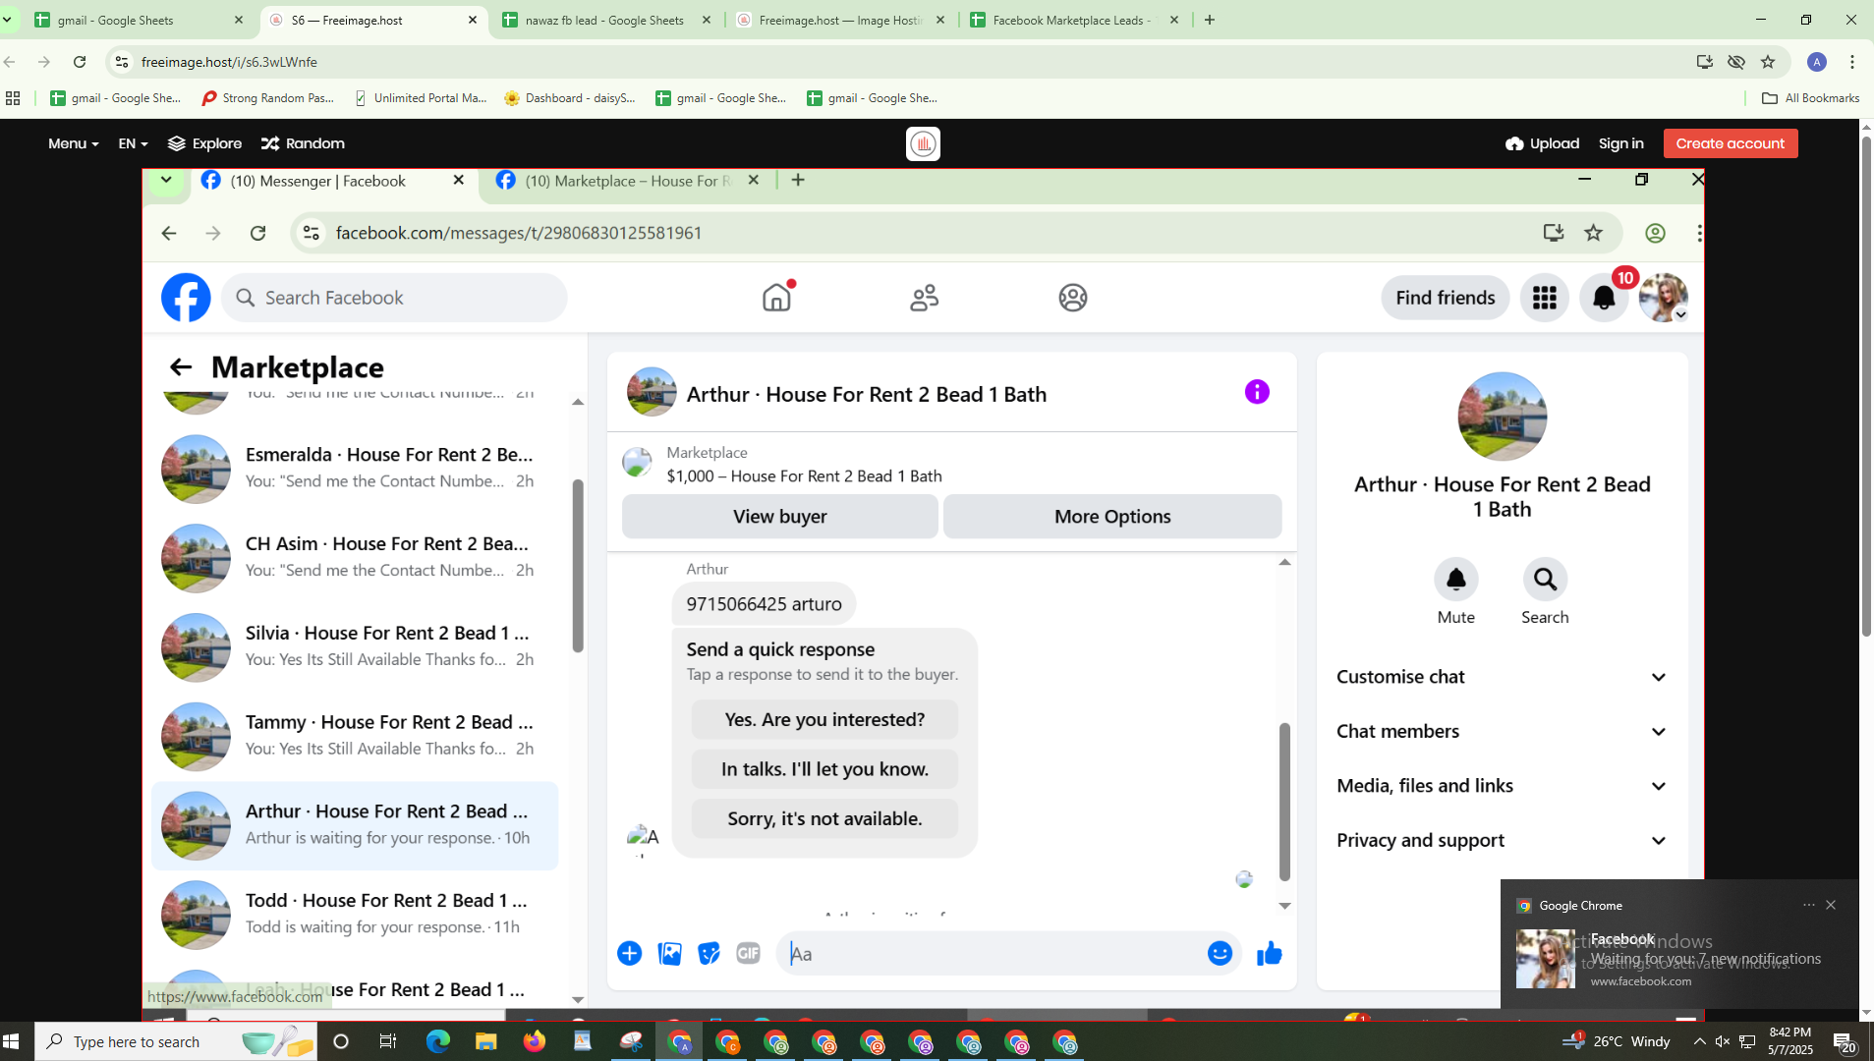The width and height of the screenshot is (1874, 1061).
Task: Send 'Yes. Are you interested?' quick response
Action: coord(824,720)
